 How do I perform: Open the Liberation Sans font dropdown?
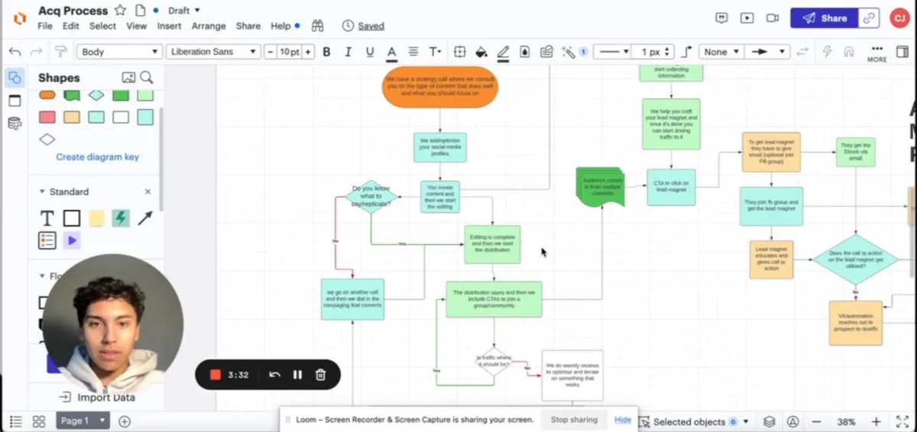213,52
